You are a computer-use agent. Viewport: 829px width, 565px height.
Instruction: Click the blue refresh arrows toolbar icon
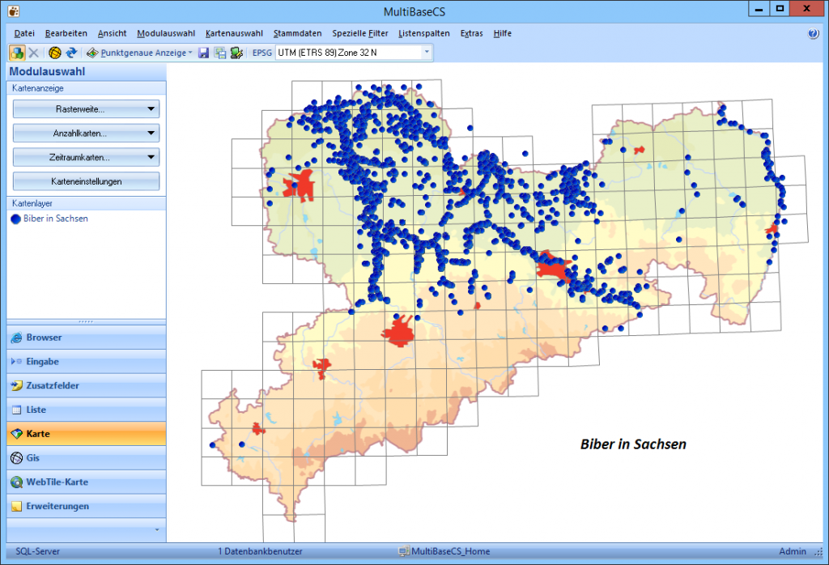(x=71, y=53)
